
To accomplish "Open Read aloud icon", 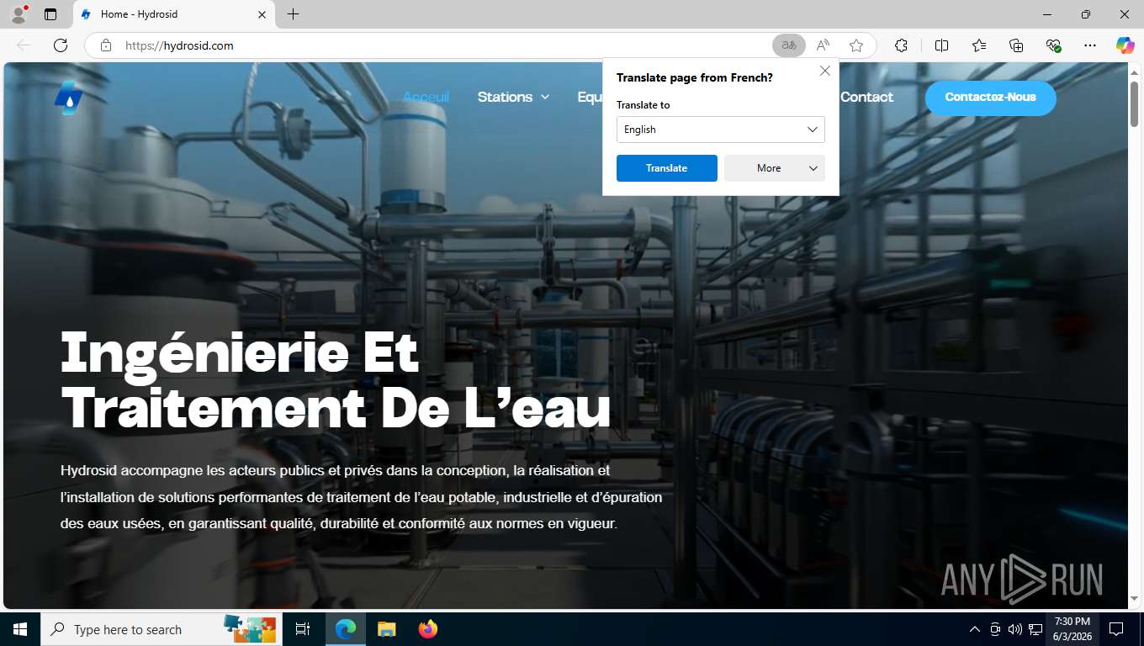I will [823, 45].
